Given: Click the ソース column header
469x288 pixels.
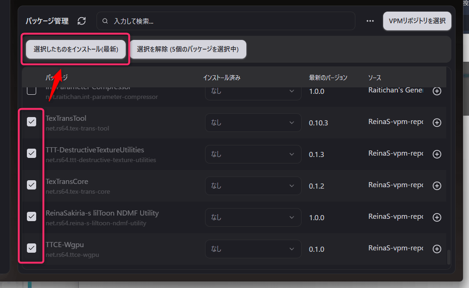Looking at the screenshot, I should click(374, 78).
